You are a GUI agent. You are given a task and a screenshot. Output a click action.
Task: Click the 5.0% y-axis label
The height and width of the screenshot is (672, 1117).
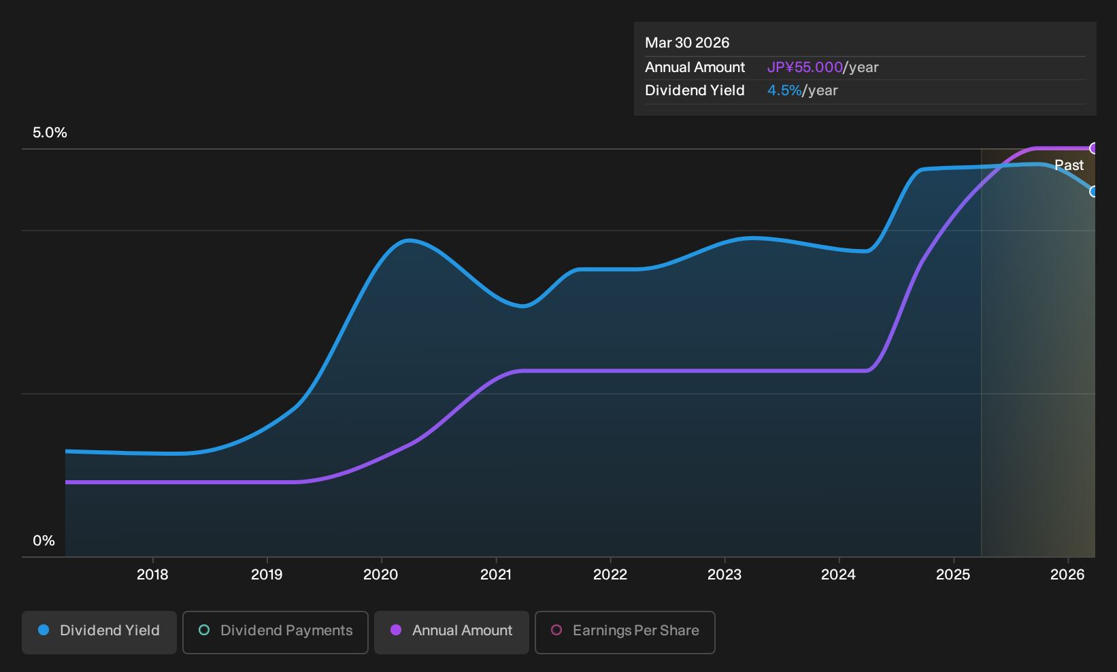tap(50, 133)
